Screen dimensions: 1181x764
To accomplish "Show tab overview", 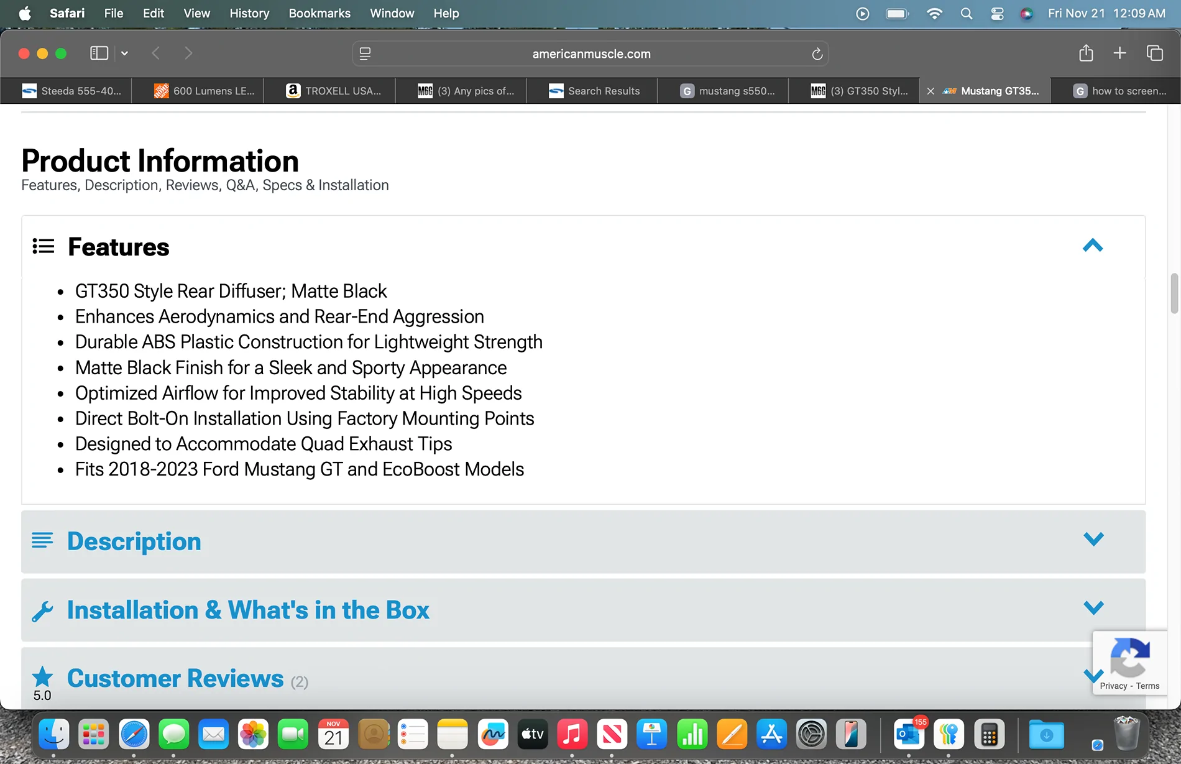I will [1154, 53].
